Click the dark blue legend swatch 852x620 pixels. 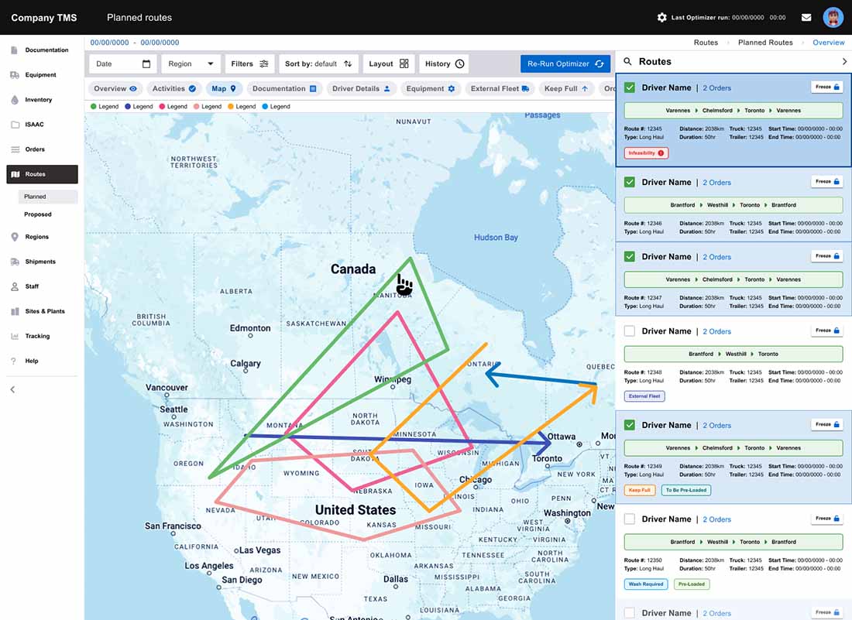[x=128, y=106]
